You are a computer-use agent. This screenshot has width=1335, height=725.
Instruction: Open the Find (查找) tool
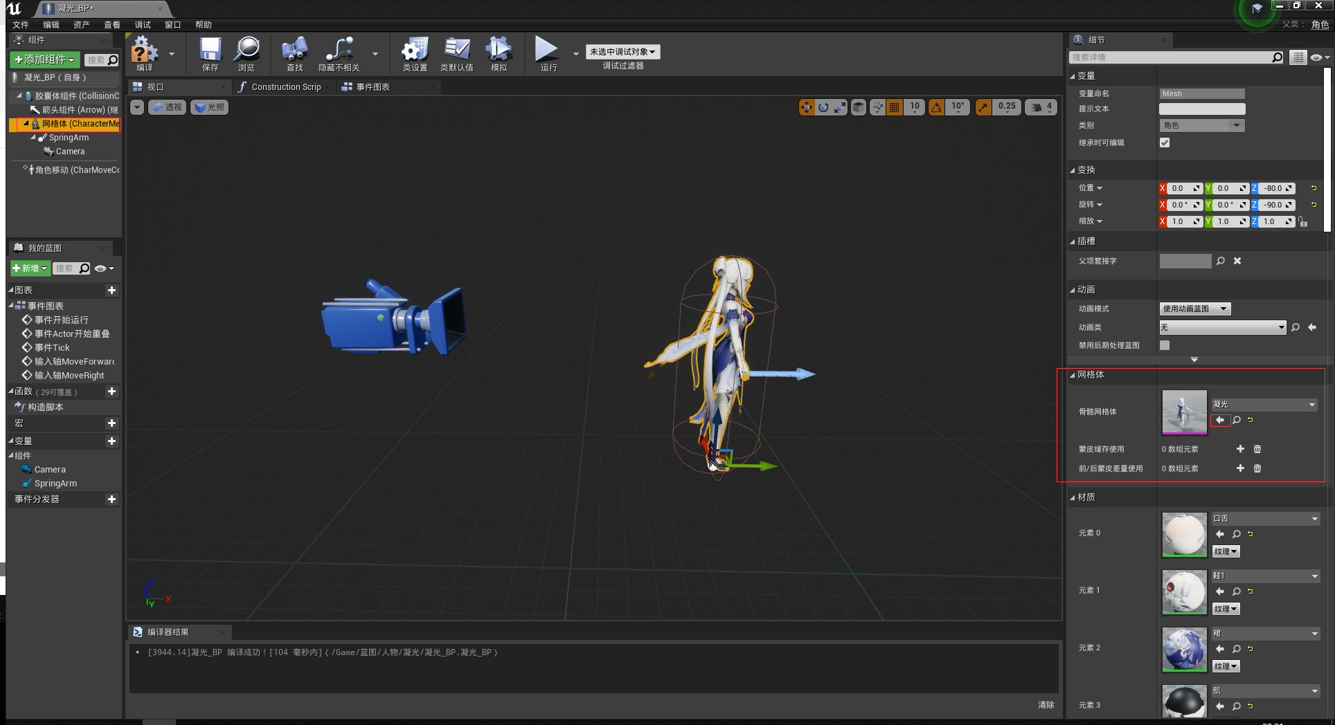tap(295, 54)
